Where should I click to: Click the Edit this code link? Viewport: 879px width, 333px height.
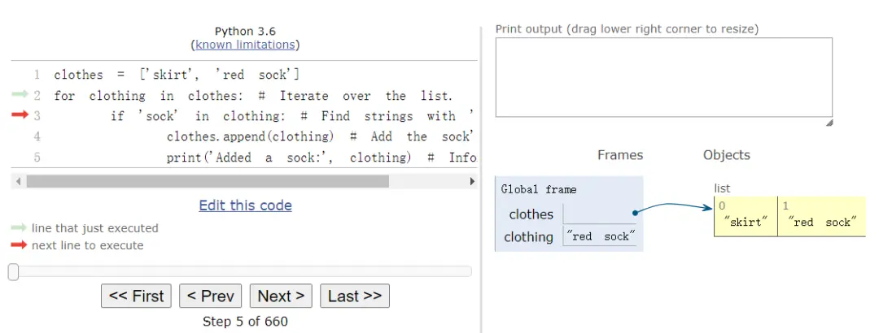pos(245,205)
